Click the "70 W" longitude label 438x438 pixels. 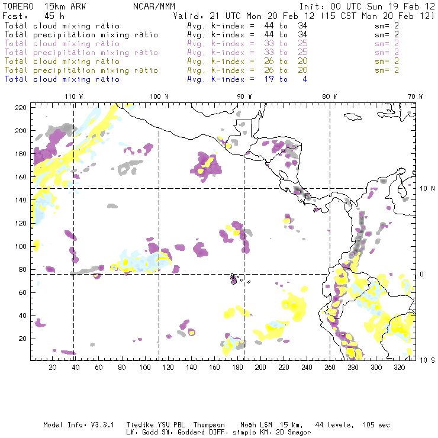coord(415,96)
